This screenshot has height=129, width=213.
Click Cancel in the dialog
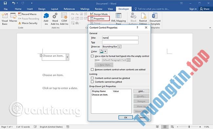pyautogui.click(x=142, y=118)
